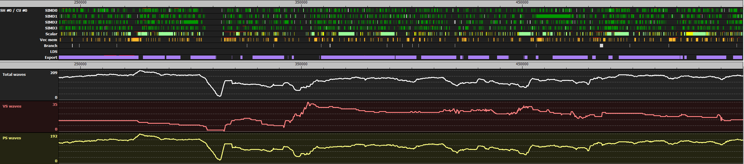Click the SH #0 / CU #0 header
This screenshot has width=744, height=164.
tap(14, 11)
